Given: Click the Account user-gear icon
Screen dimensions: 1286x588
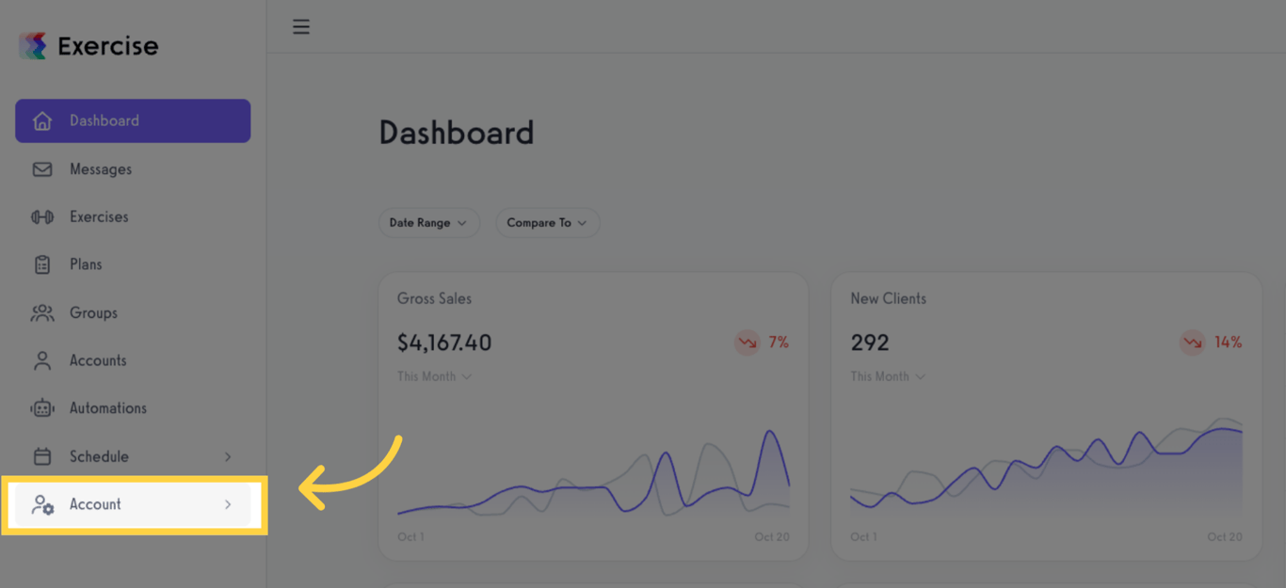Looking at the screenshot, I should coord(42,504).
